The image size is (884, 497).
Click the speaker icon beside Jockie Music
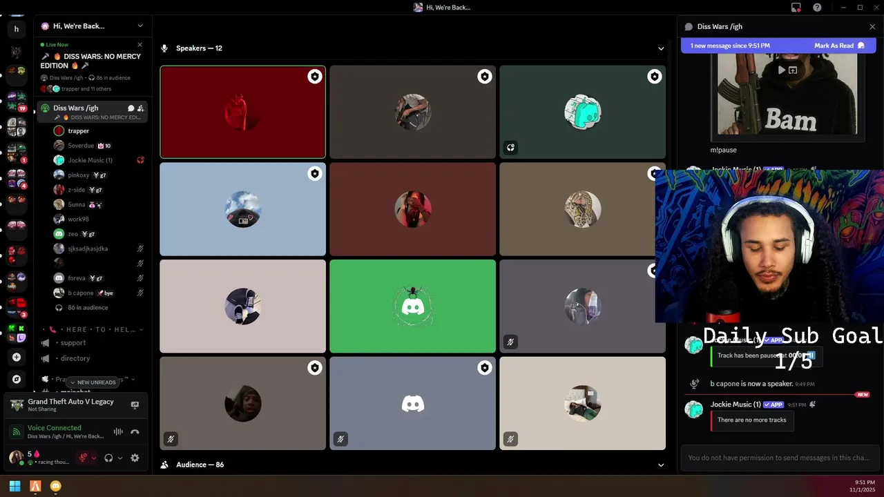(x=140, y=160)
